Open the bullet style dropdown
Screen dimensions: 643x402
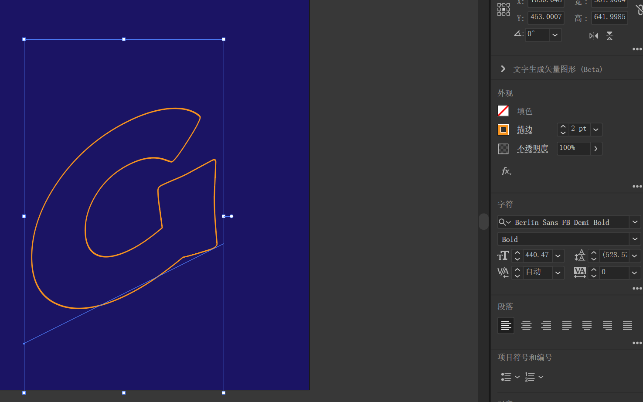pos(517,377)
